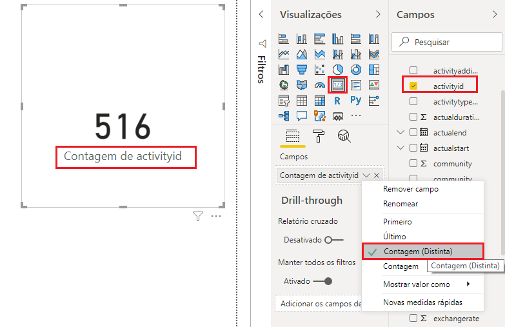Screen dimensions: 505x327
Task: Expand the actualstart date hierarchy
Action: (x=401, y=148)
